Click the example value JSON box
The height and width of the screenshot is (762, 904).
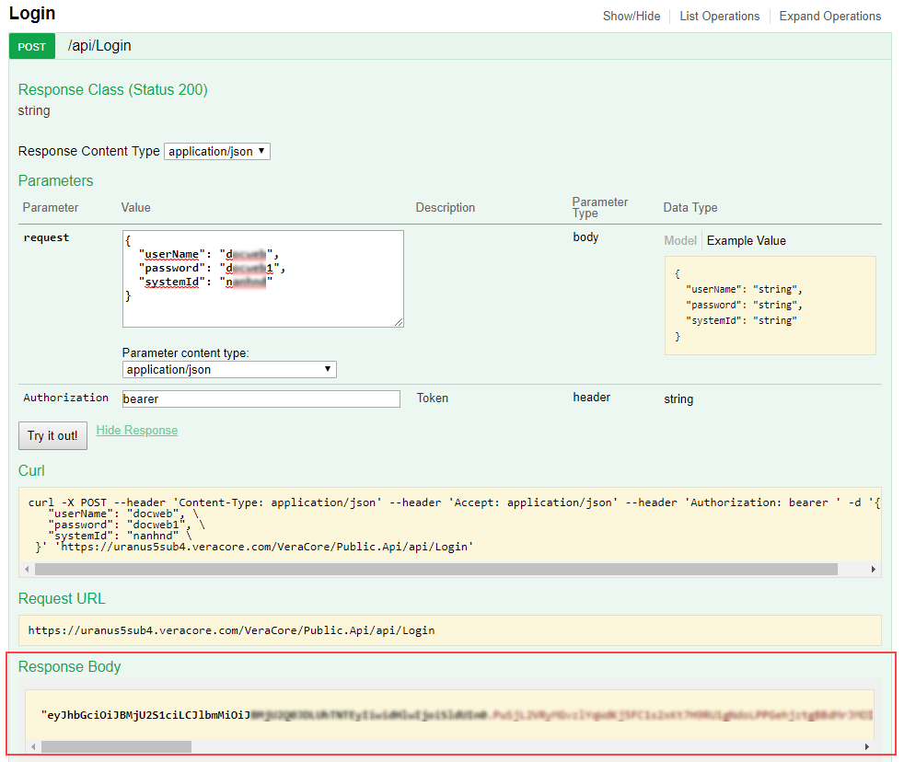coord(771,306)
